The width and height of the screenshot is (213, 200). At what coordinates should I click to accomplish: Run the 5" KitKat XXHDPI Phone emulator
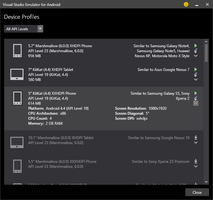coord(195,93)
